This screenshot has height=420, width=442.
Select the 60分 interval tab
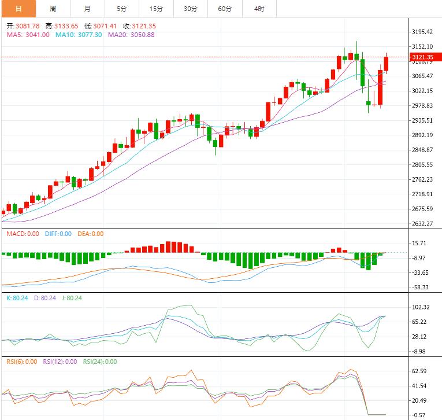(225, 9)
